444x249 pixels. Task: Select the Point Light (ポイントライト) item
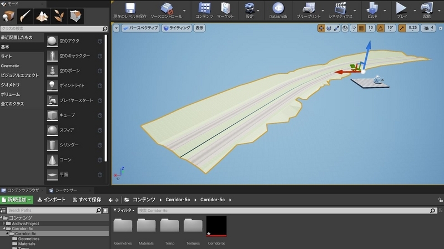74,85
